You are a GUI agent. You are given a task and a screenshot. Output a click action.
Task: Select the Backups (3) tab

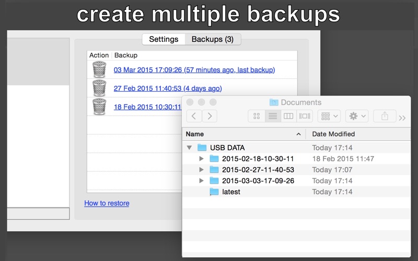click(213, 39)
